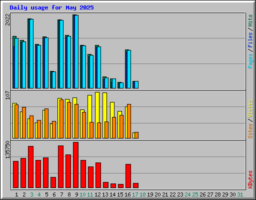Image resolution: width=256 pixels, height=200 pixels.
Task: Click green day label 31
Action: pyautogui.click(x=240, y=194)
